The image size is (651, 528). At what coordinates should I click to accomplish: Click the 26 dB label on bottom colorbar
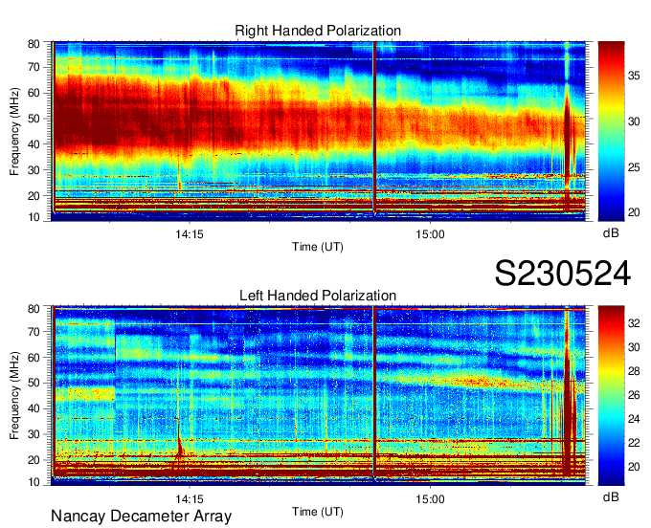click(634, 395)
